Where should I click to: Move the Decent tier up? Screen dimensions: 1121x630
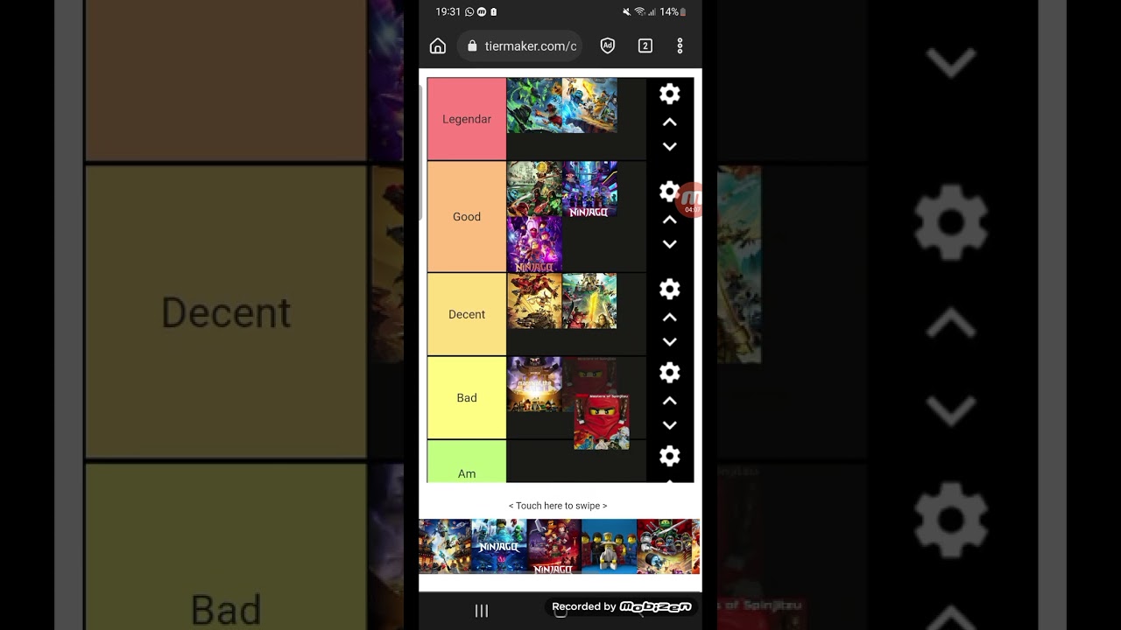tap(670, 318)
